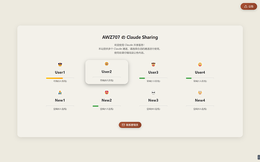Click the status text under New4
Image resolution: width=260 pixels, height=162 pixels.
pos(200,109)
